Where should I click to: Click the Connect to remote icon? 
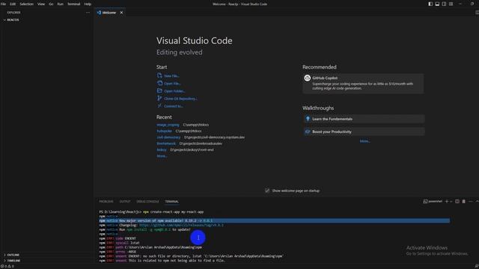(159, 106)
